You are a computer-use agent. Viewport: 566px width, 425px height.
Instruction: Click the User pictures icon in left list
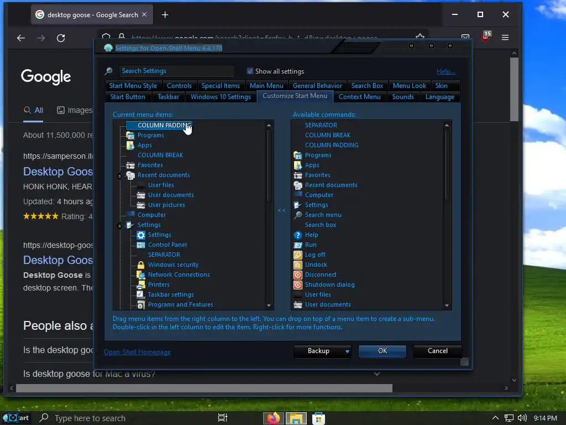pos(141,205)
